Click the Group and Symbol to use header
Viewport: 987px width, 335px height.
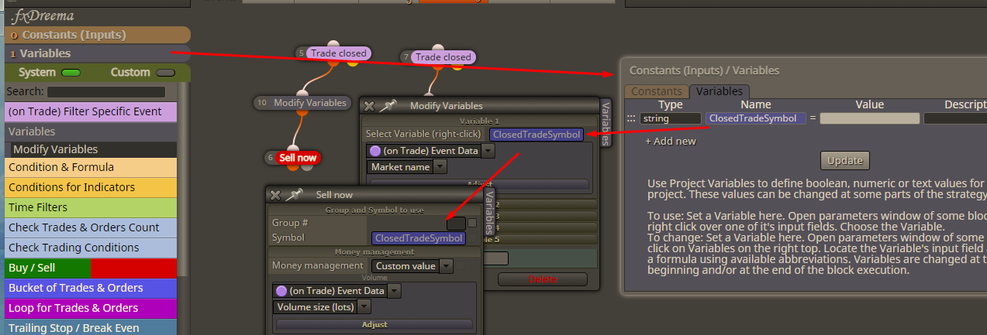point(374,210)
